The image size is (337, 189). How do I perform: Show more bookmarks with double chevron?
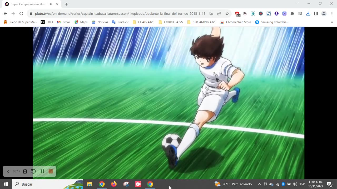pos(332,22)
